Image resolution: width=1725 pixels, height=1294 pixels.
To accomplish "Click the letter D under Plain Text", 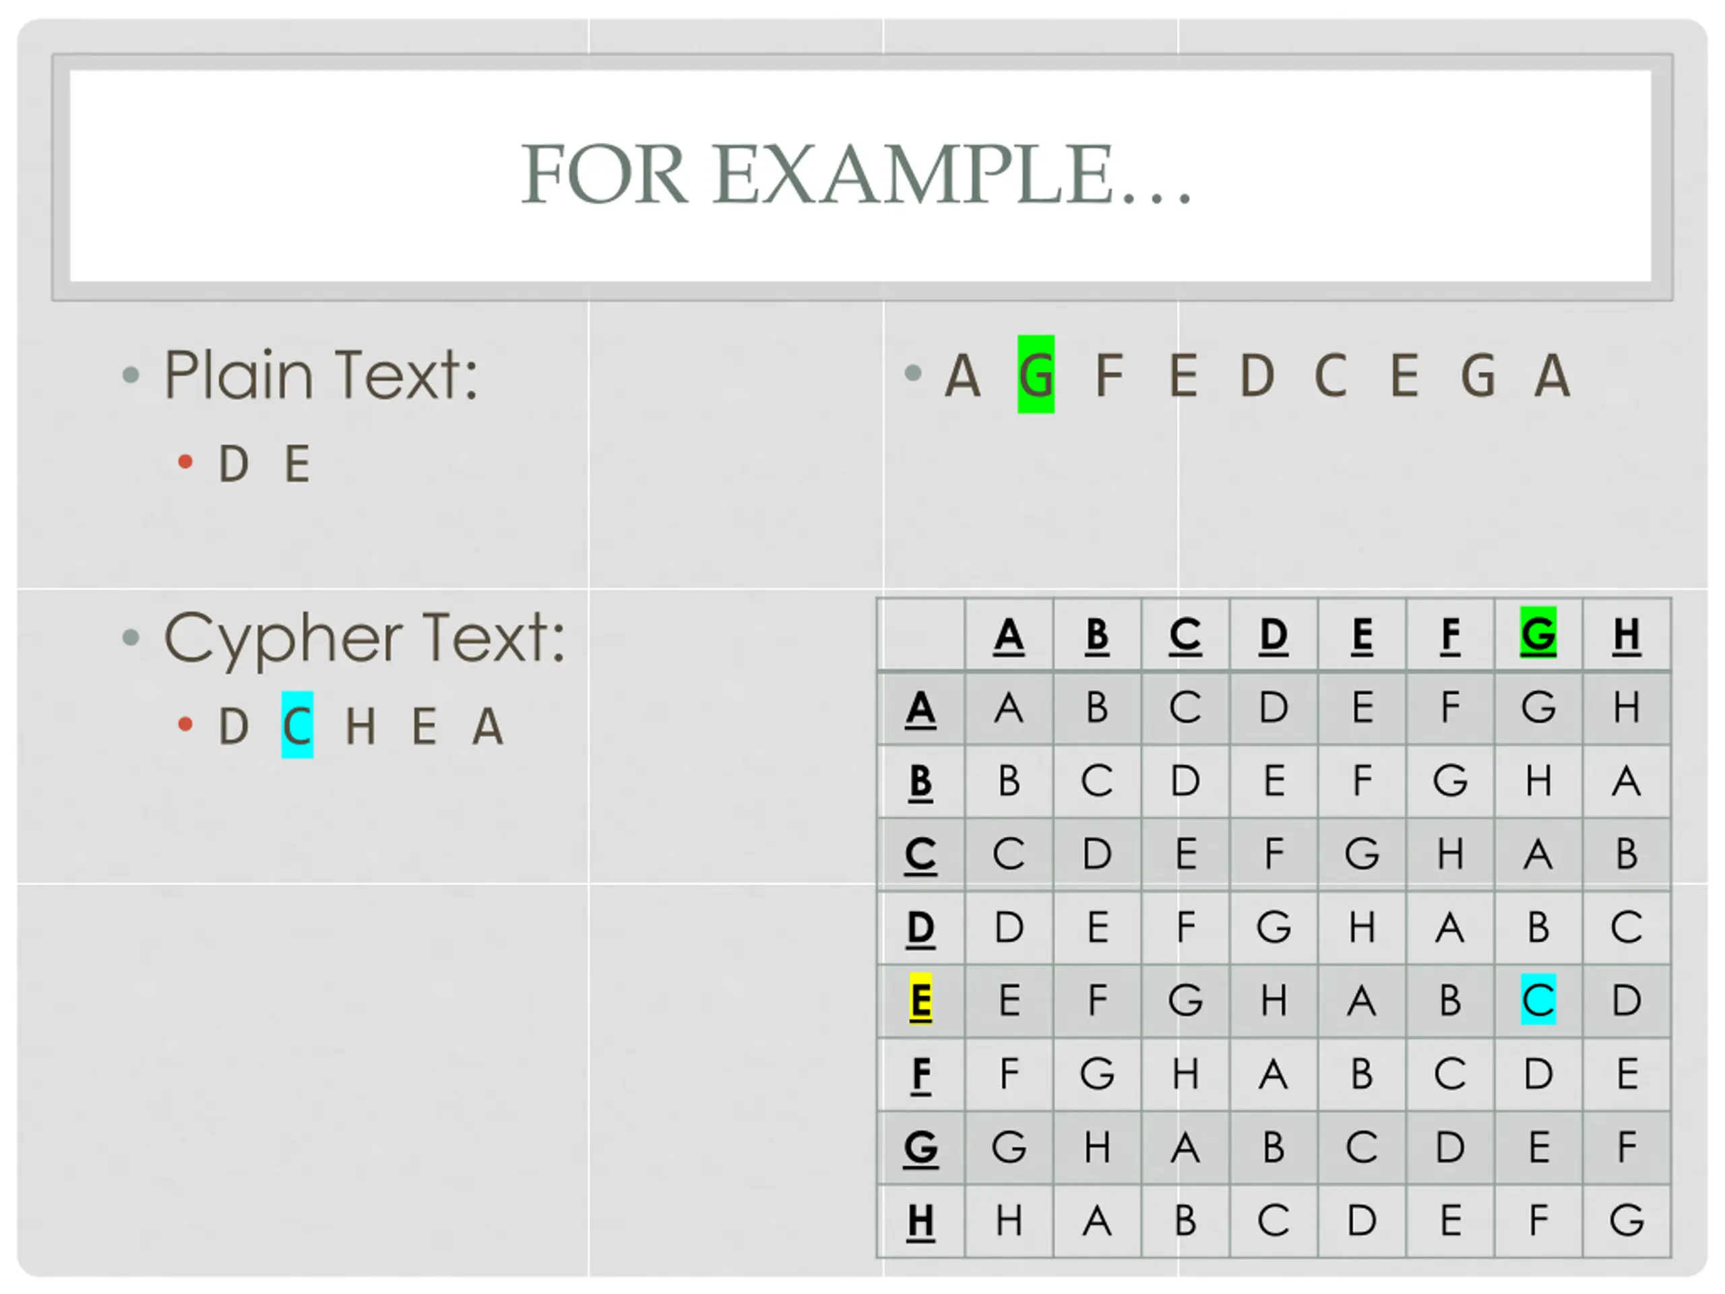I will tap(233, 463).
